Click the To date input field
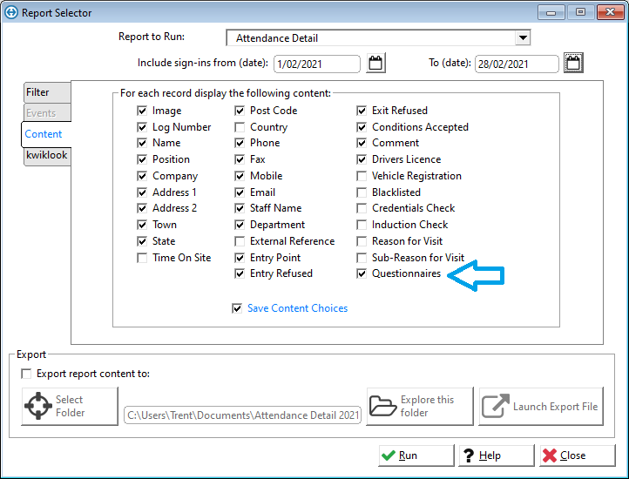 (516, 64)
